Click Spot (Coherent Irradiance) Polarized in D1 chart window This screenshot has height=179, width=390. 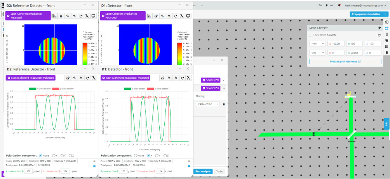(125, 77)
